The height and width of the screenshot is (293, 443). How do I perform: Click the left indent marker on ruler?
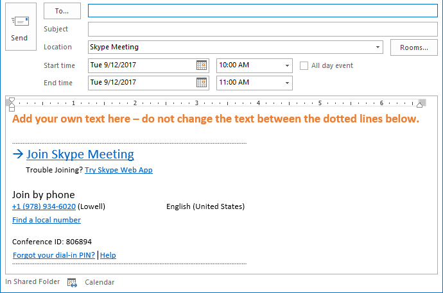point(12,104)
